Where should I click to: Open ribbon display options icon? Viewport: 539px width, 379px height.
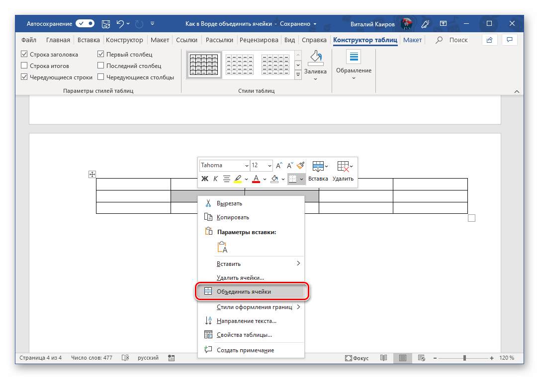(444, 24)
